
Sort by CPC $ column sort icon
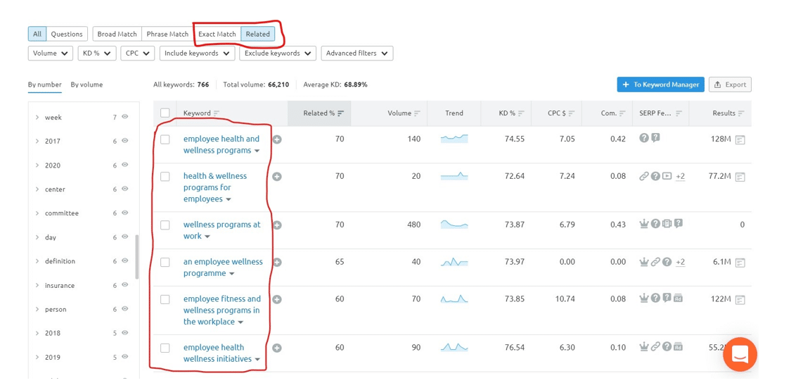click(572, 113)
